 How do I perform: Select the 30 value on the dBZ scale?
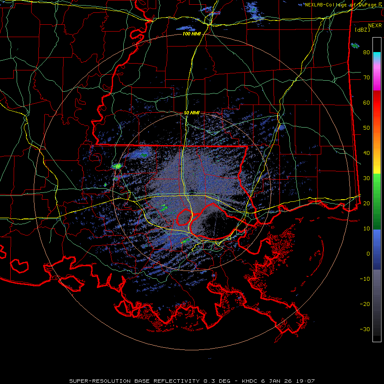click(x=367, y=178)
